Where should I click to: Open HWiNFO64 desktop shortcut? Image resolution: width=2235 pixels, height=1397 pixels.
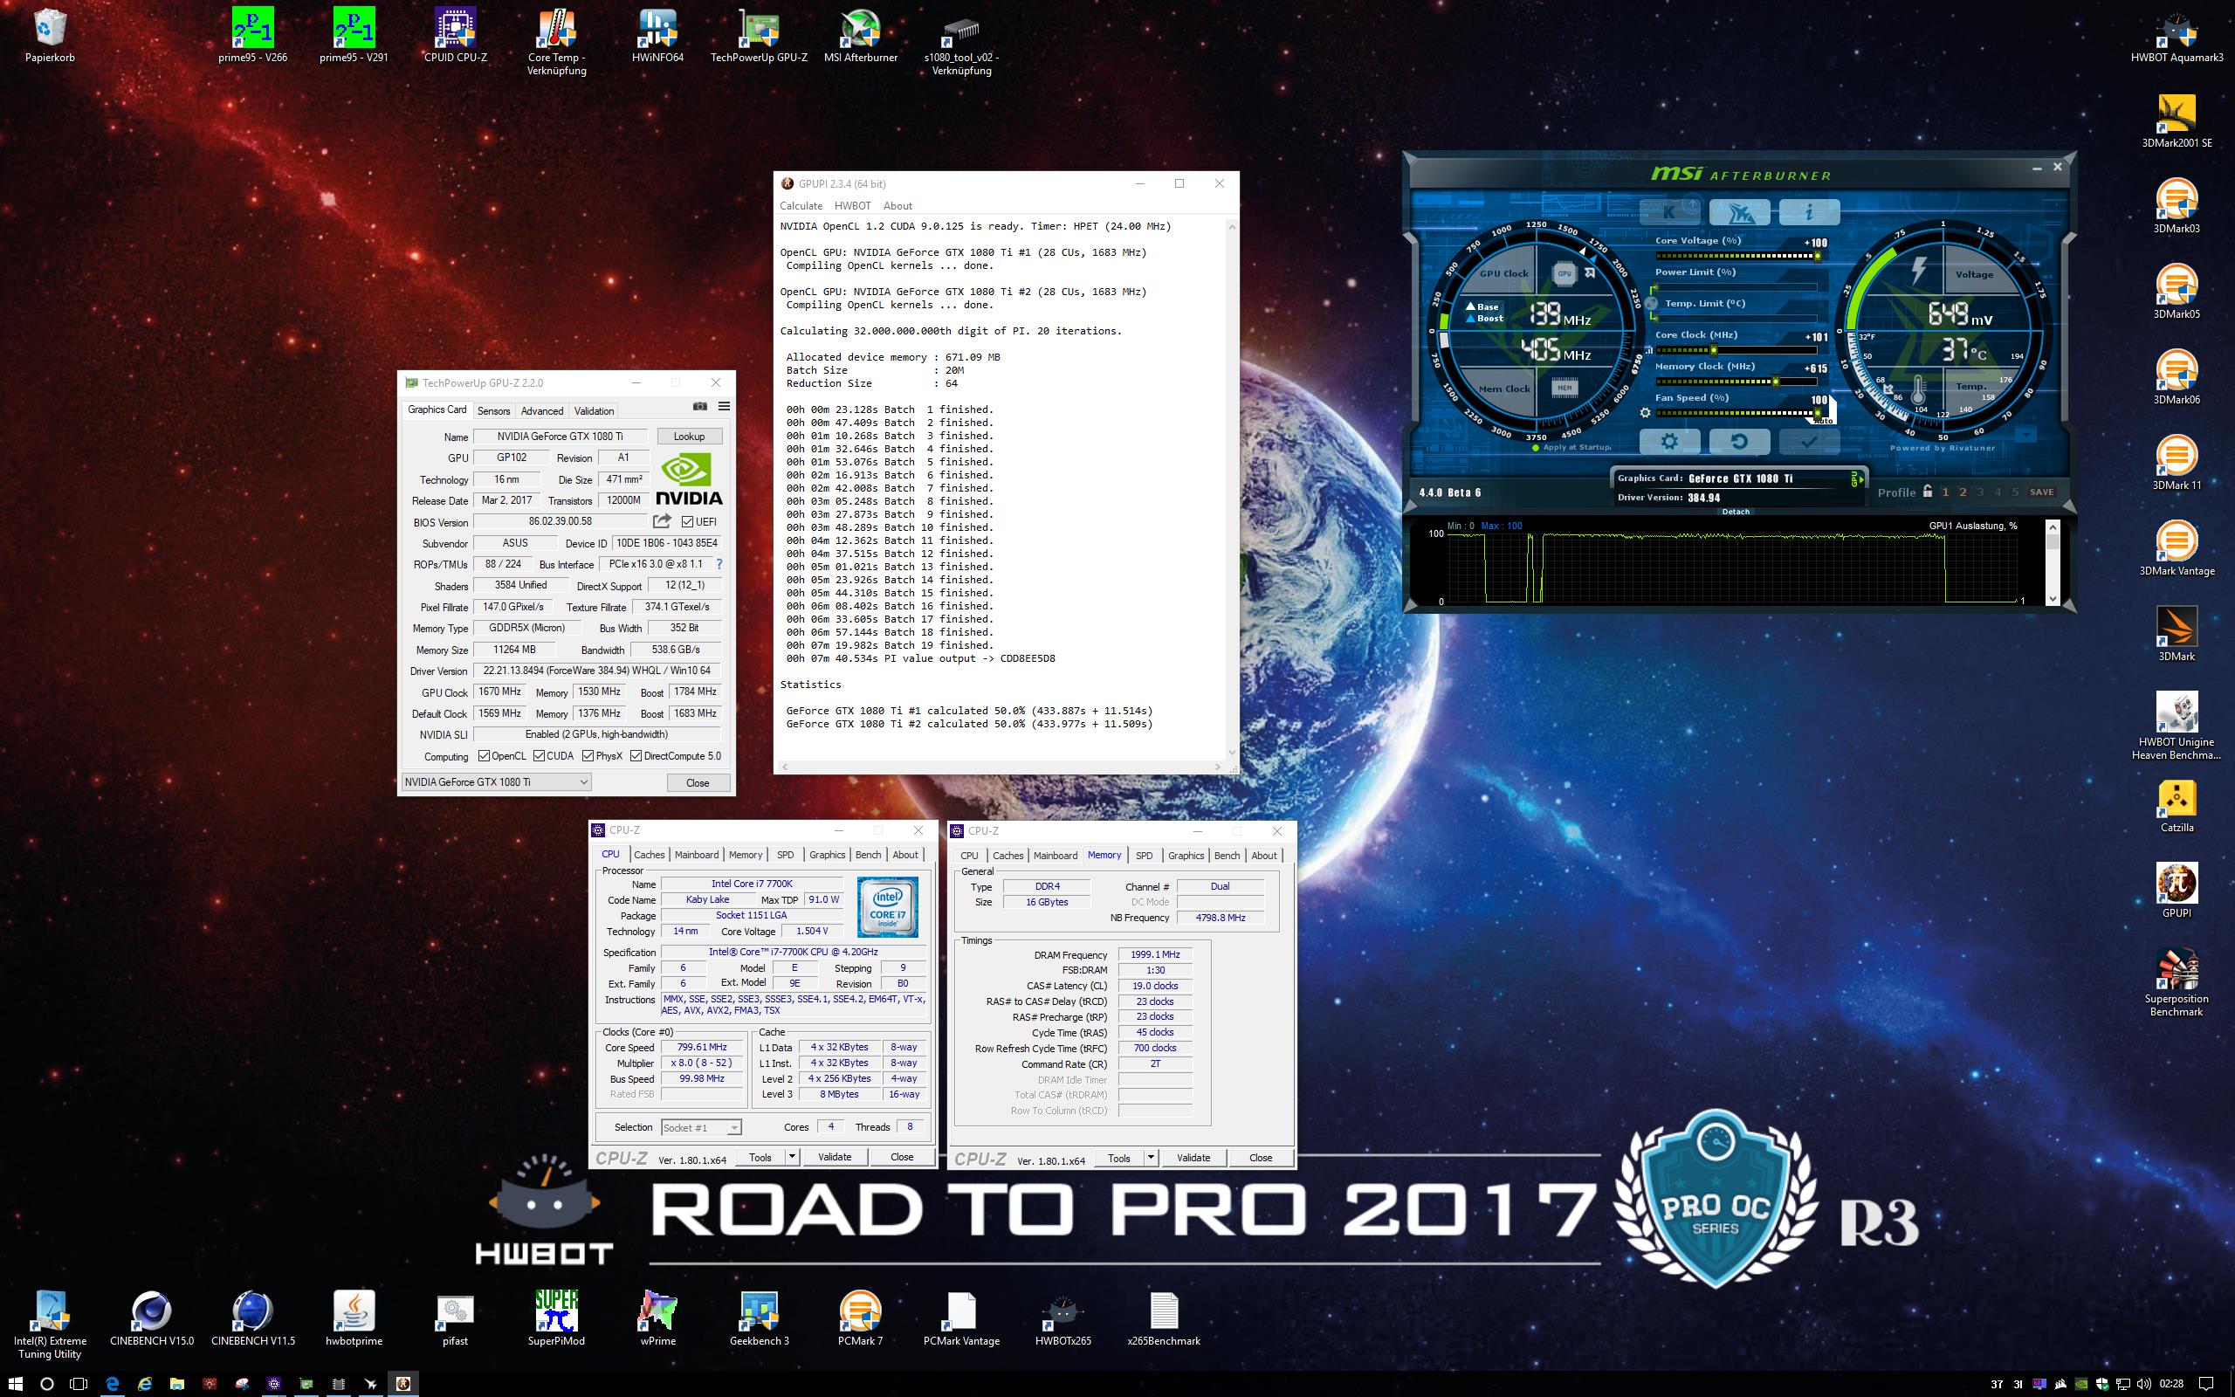(657, 37)
